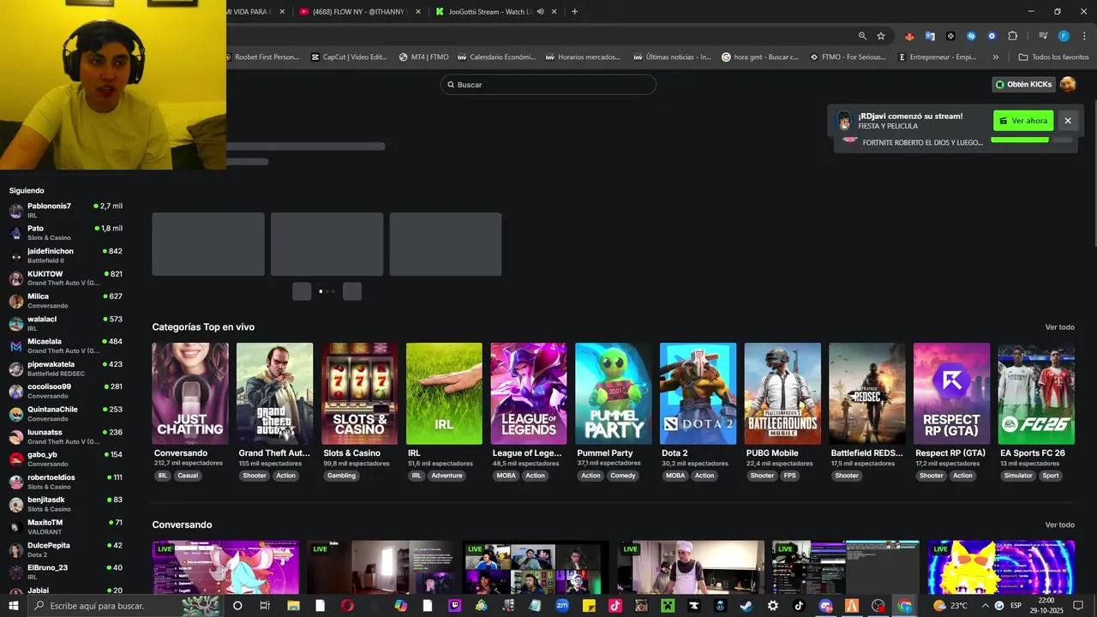
Task: Close the JonGottii Stream tab
Action: pos(554,12)
